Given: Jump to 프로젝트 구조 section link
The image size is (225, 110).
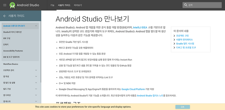Looking at the screenshot, I should pos(182,36).
